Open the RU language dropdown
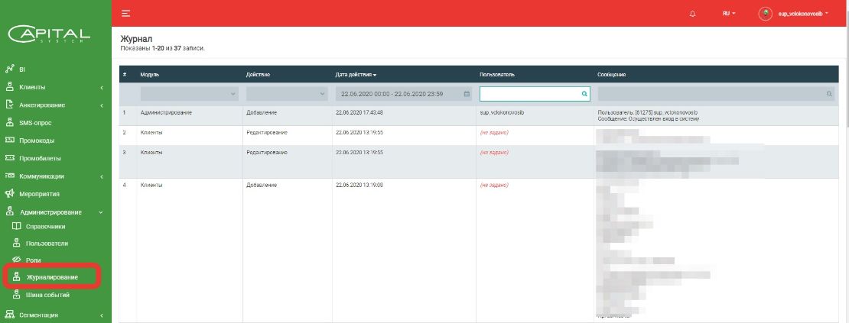Screen dimensions: 849x323 pyautogui.click(x=729, y=14)
